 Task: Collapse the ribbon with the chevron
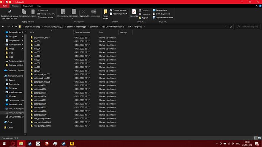tap(257, 6)
